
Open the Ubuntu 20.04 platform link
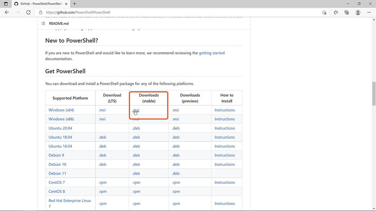tap(60, 128)
